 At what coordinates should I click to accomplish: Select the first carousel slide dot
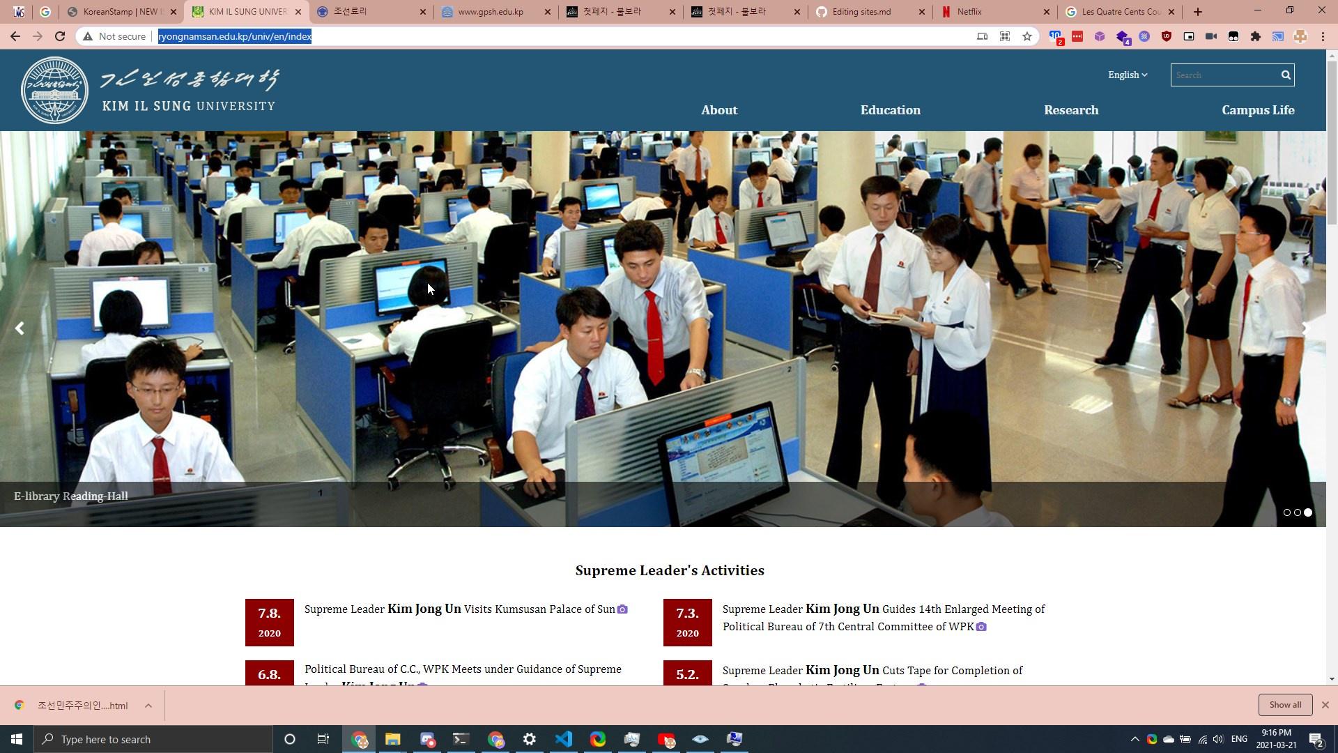pos(1286,512)
